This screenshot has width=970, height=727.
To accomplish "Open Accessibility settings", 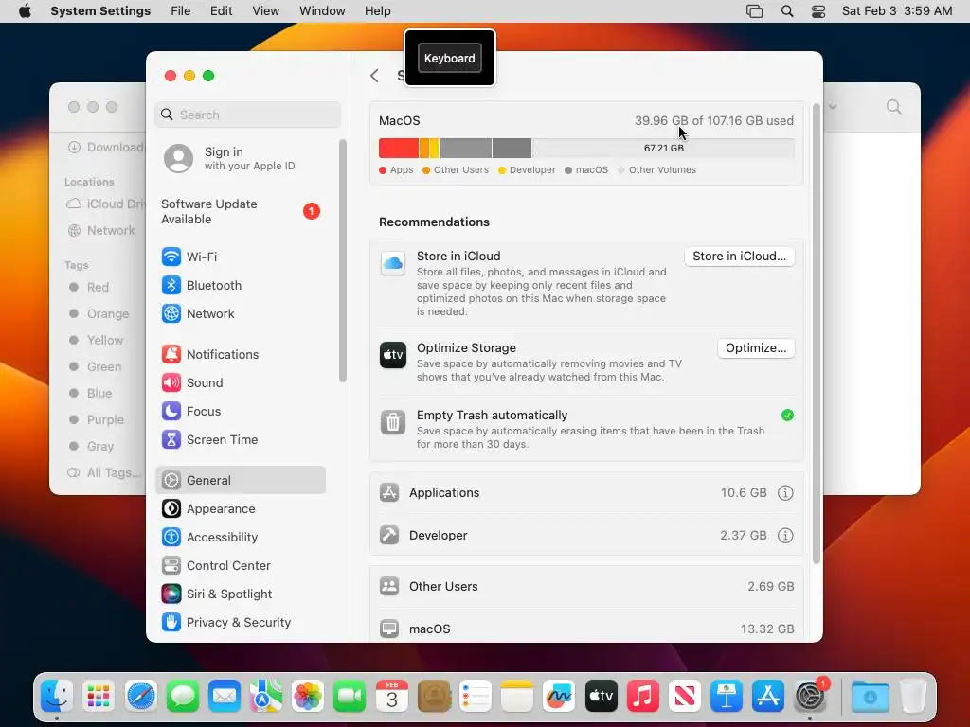I will [x=240, y=538].
